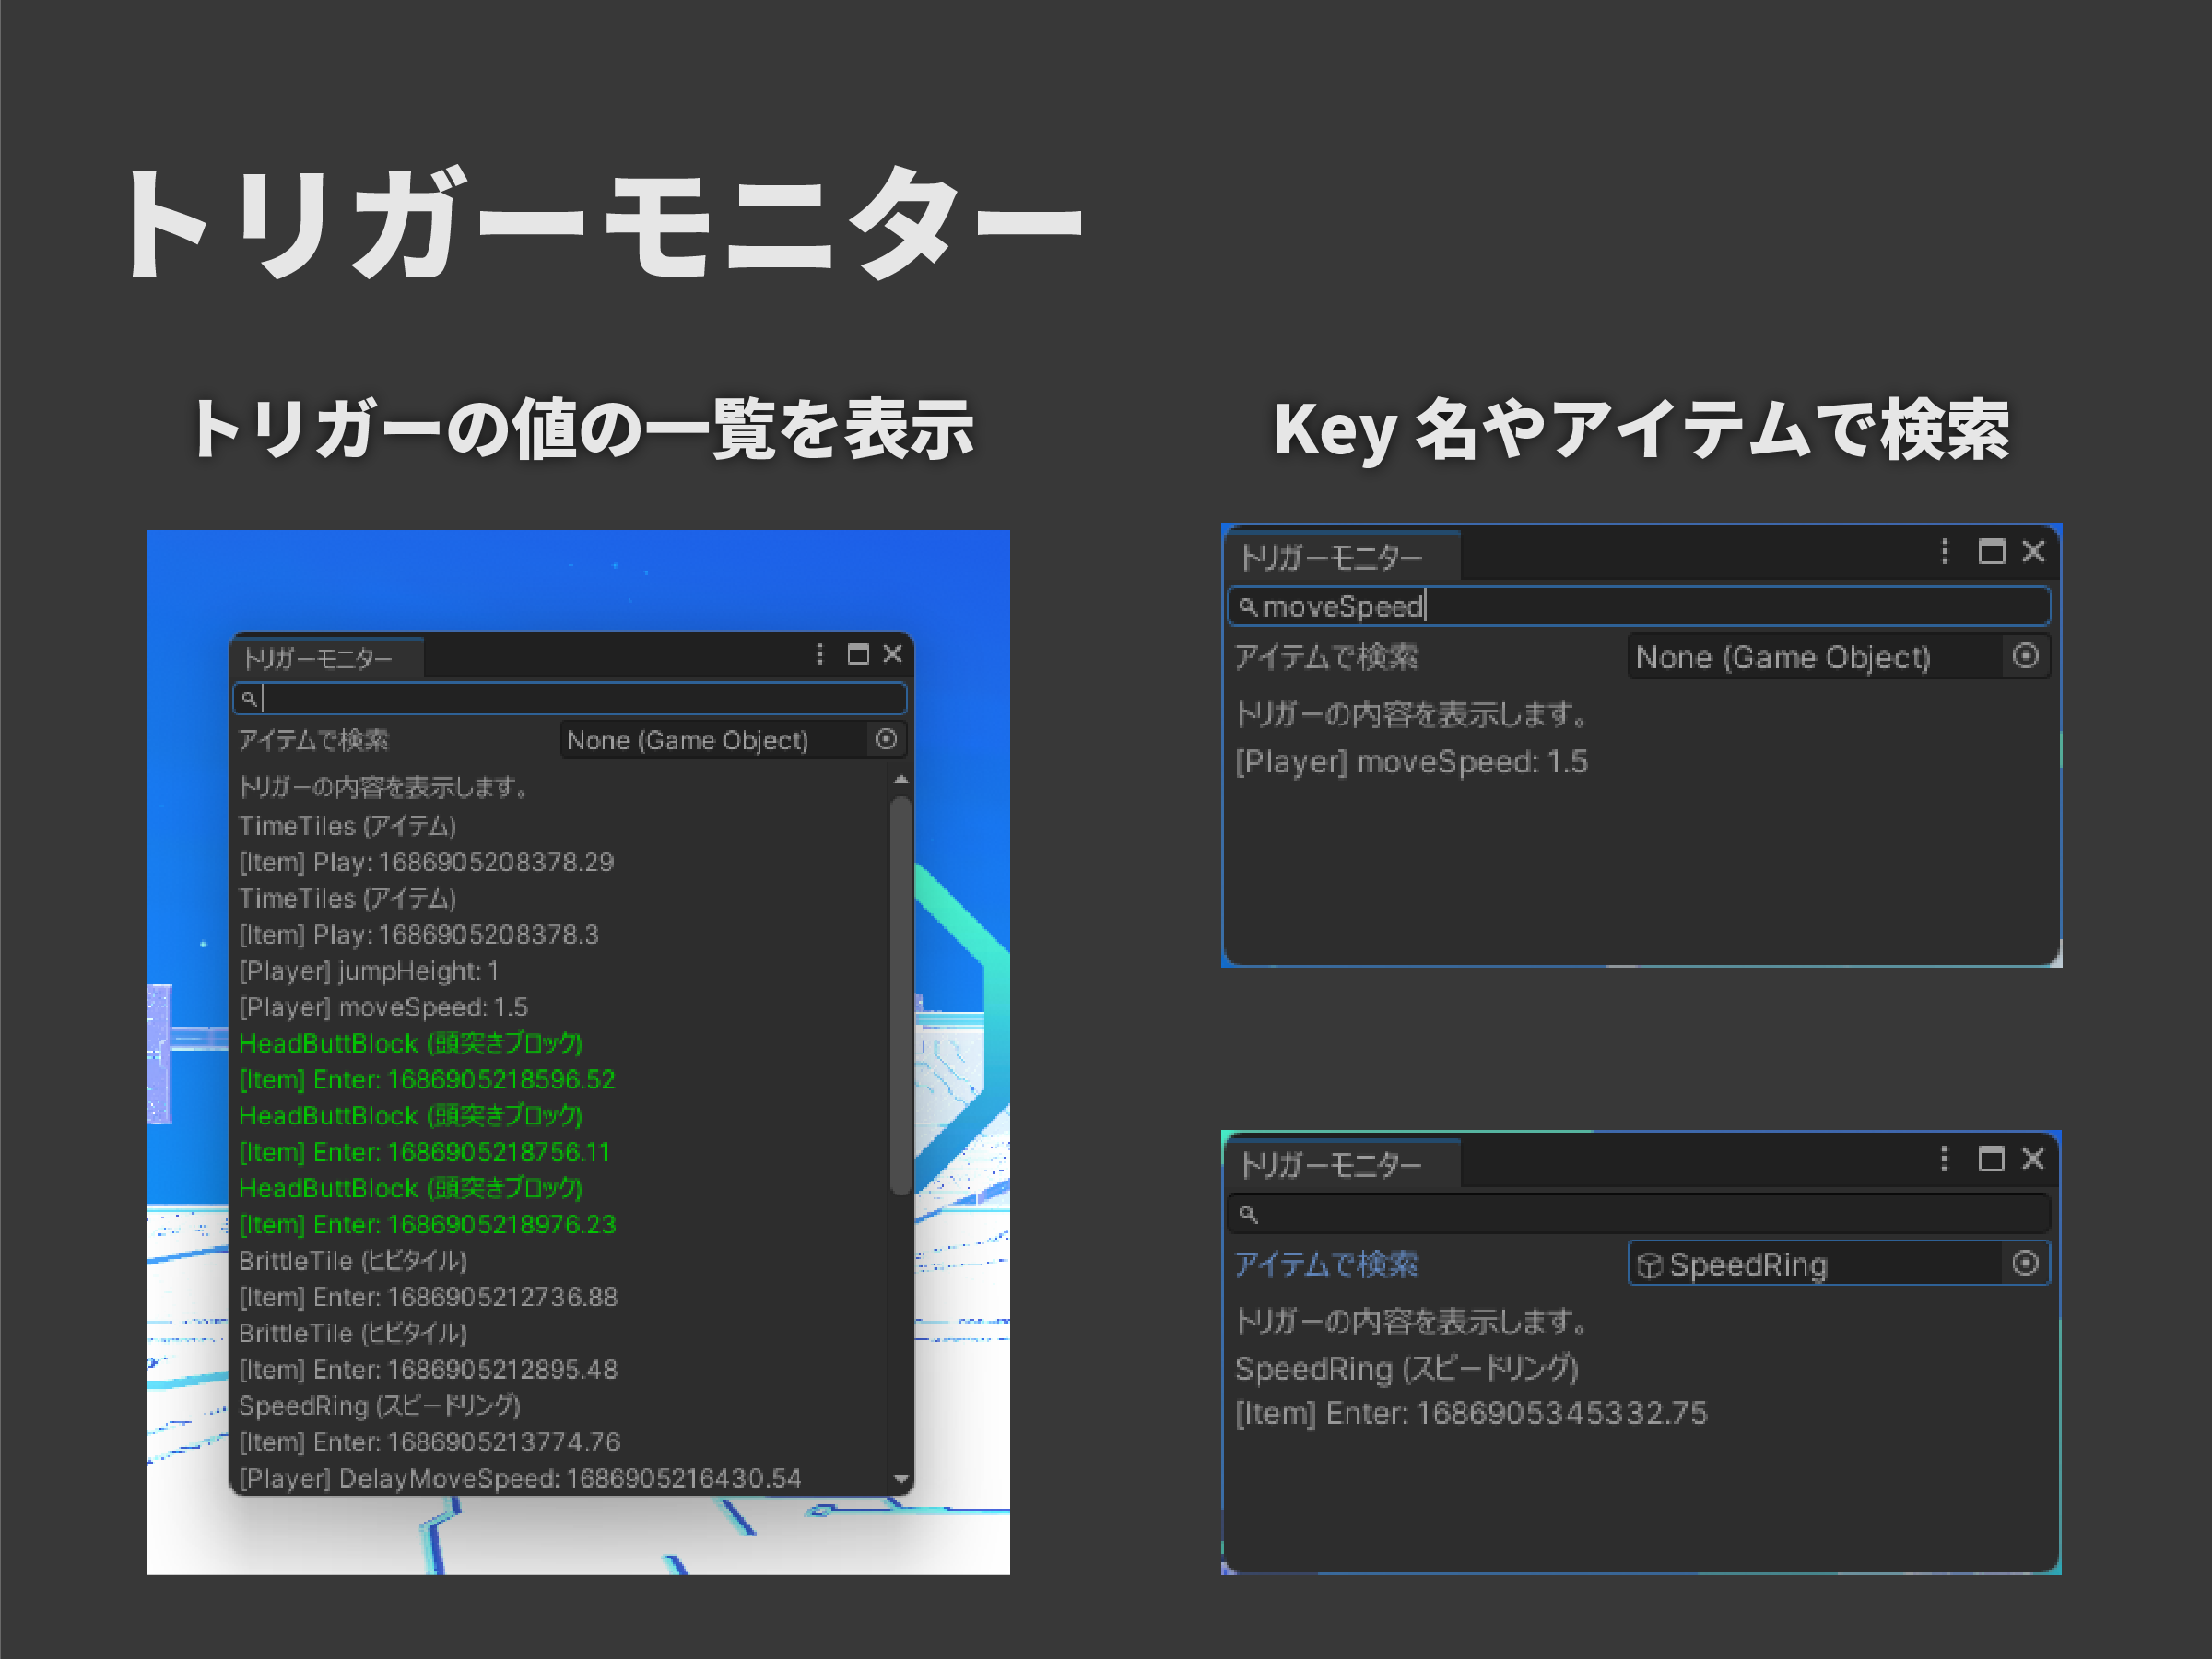Click magnifier icon in left window search bar
This screenshot has width=2212, height=1659.
[249, 698]
